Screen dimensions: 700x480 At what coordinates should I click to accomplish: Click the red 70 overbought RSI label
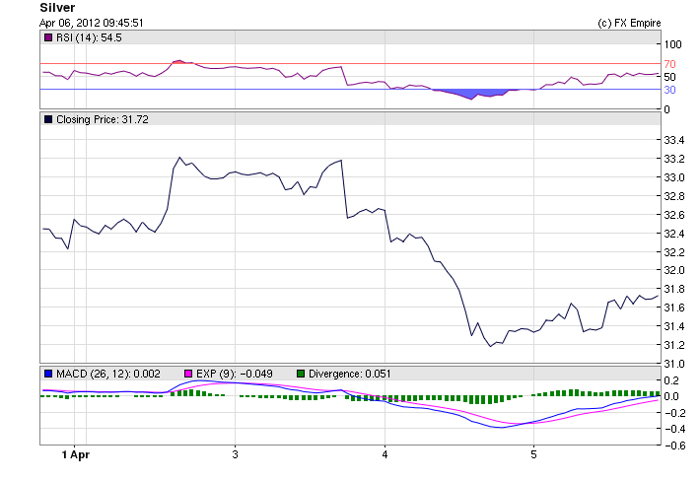click(x=667, y=64)
